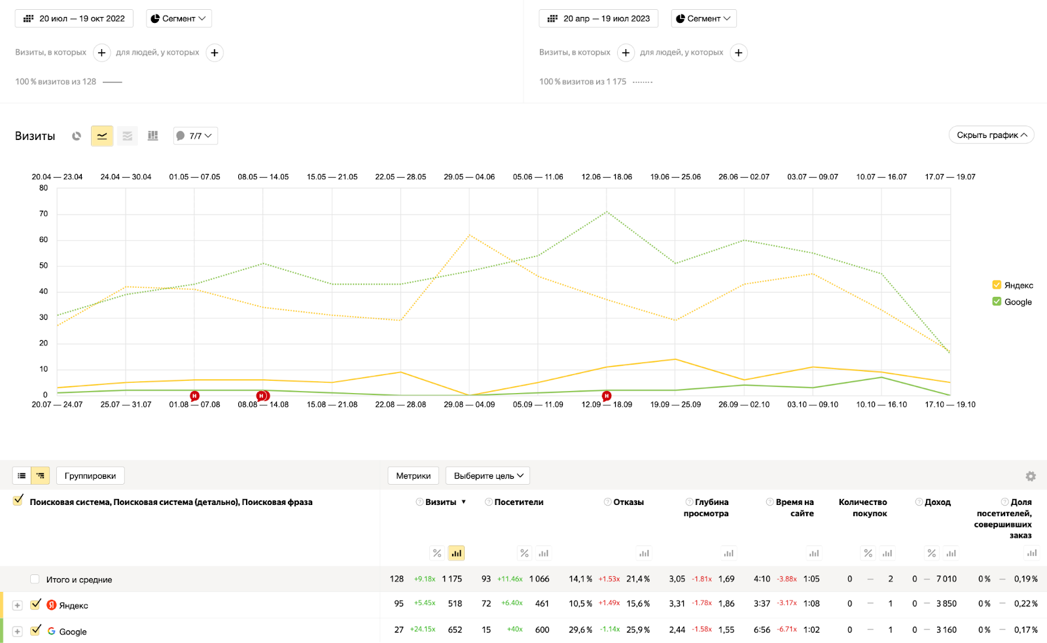Click the Визиты chart title

coord(35,136)
